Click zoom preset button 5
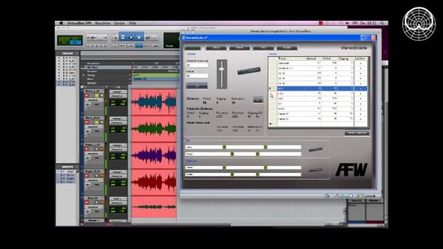This screenshot has height=249, width=443. point(105,46)
